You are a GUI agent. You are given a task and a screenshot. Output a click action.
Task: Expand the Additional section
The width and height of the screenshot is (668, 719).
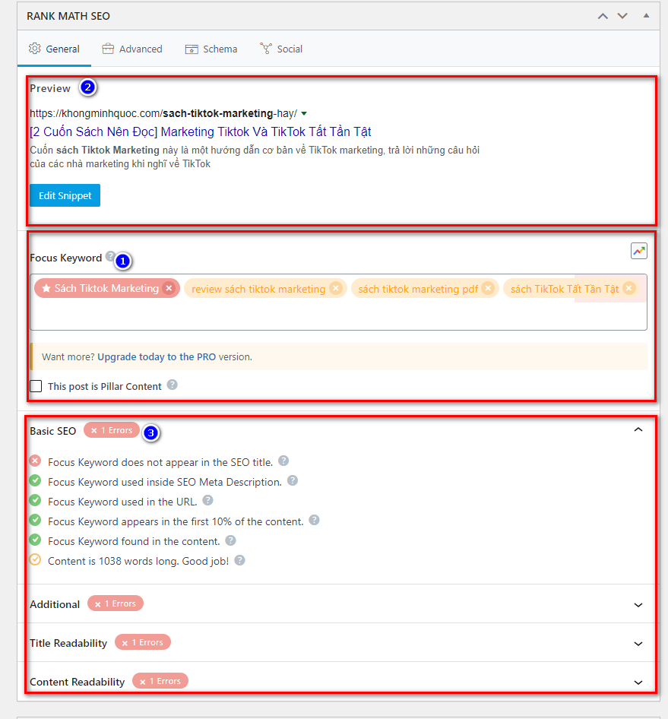(x=639, y=603)
